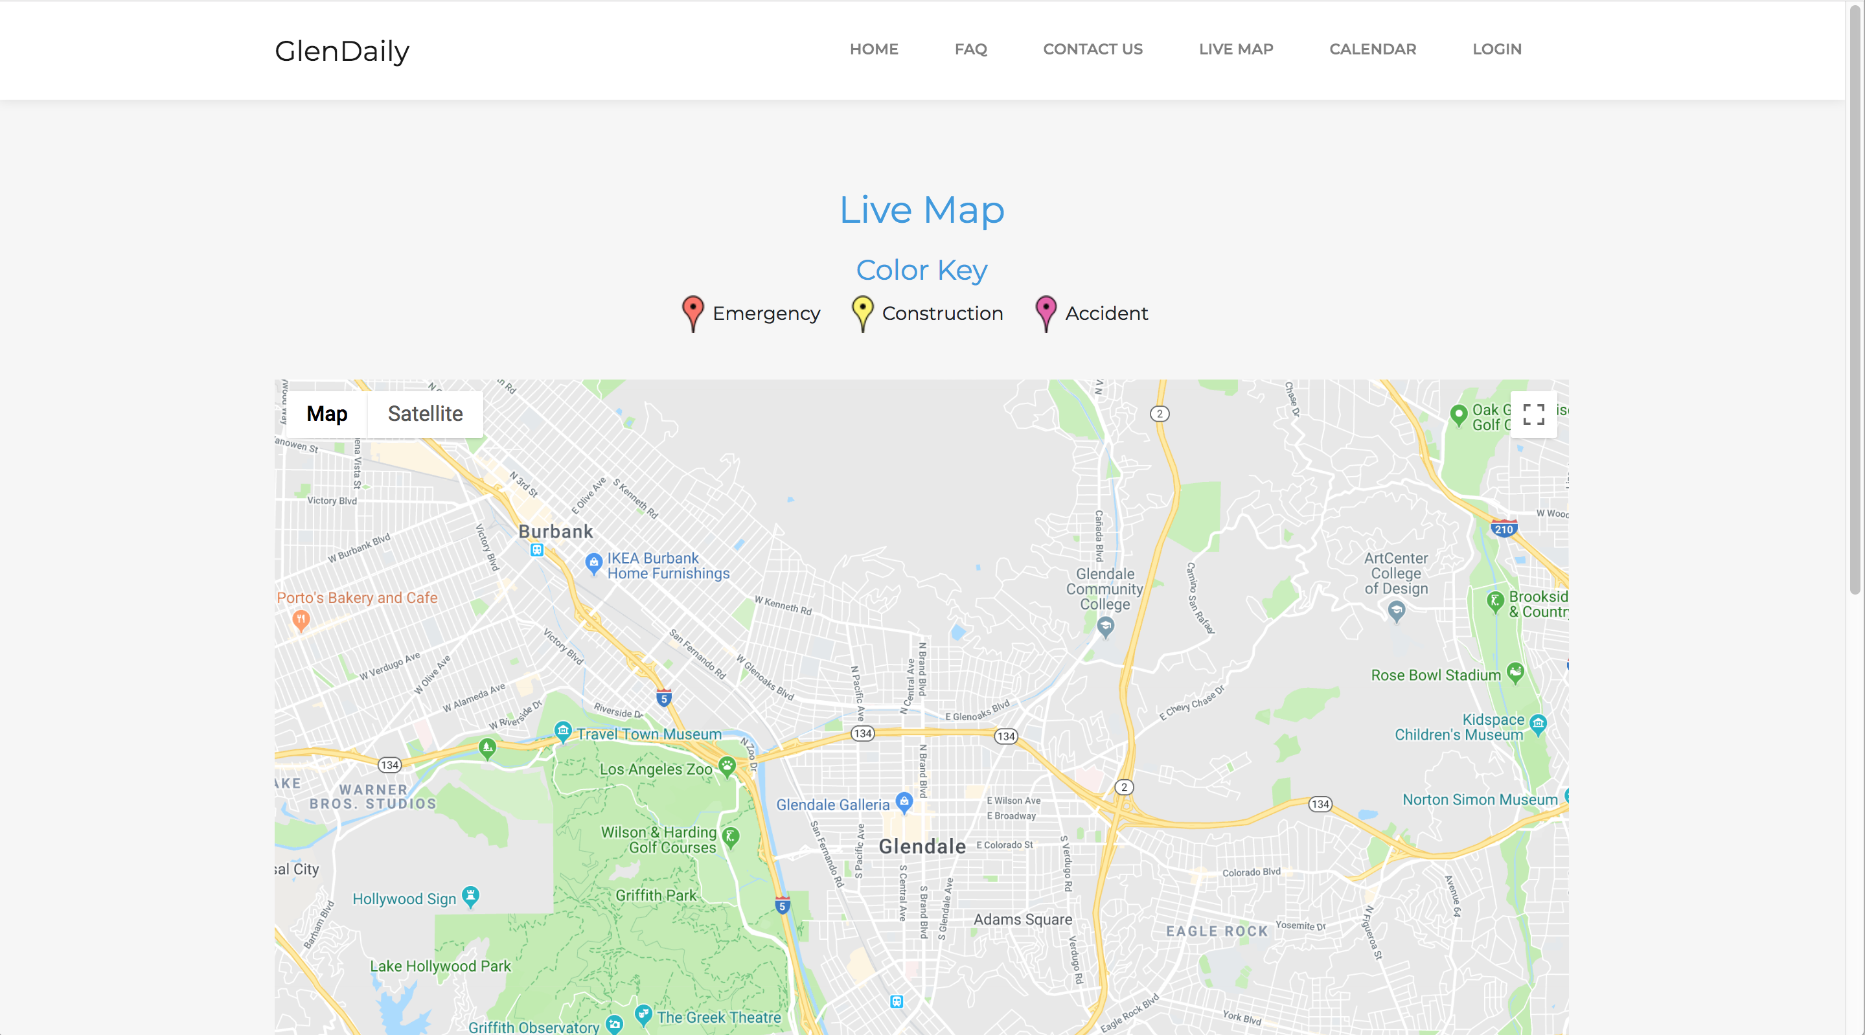The width and height of the screenshot is (1865, 1035).
Task: Select the Map view type
Action: pyautogui.click(x=326, y=414)
